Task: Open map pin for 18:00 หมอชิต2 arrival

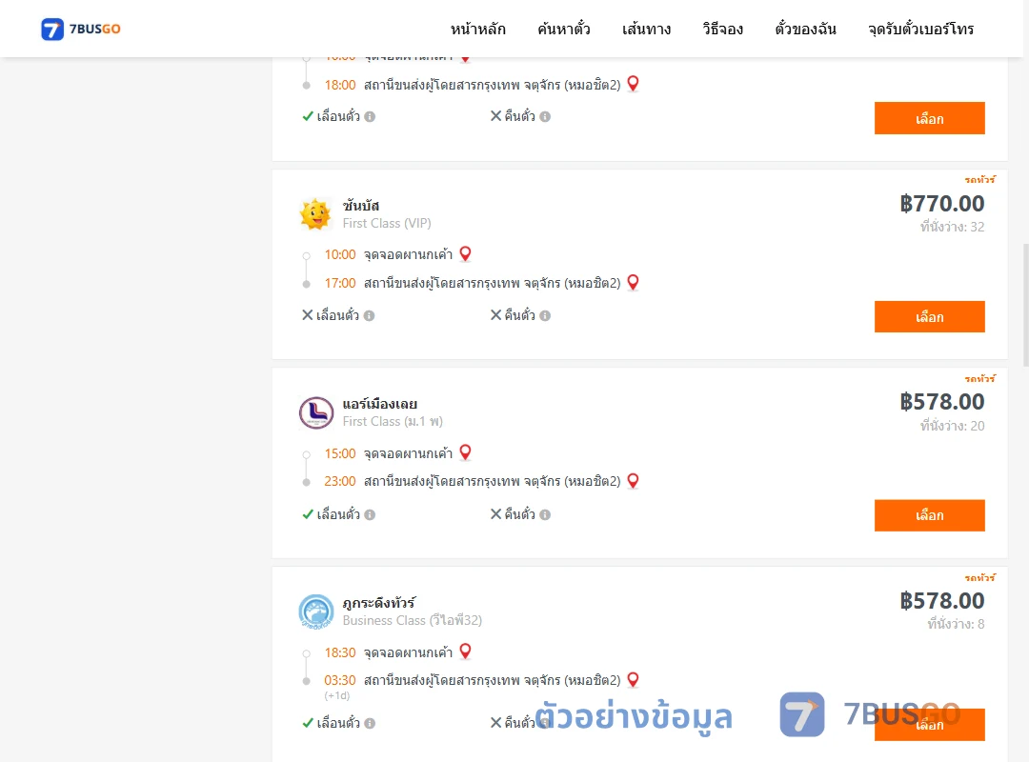Action: coord(634,84)
